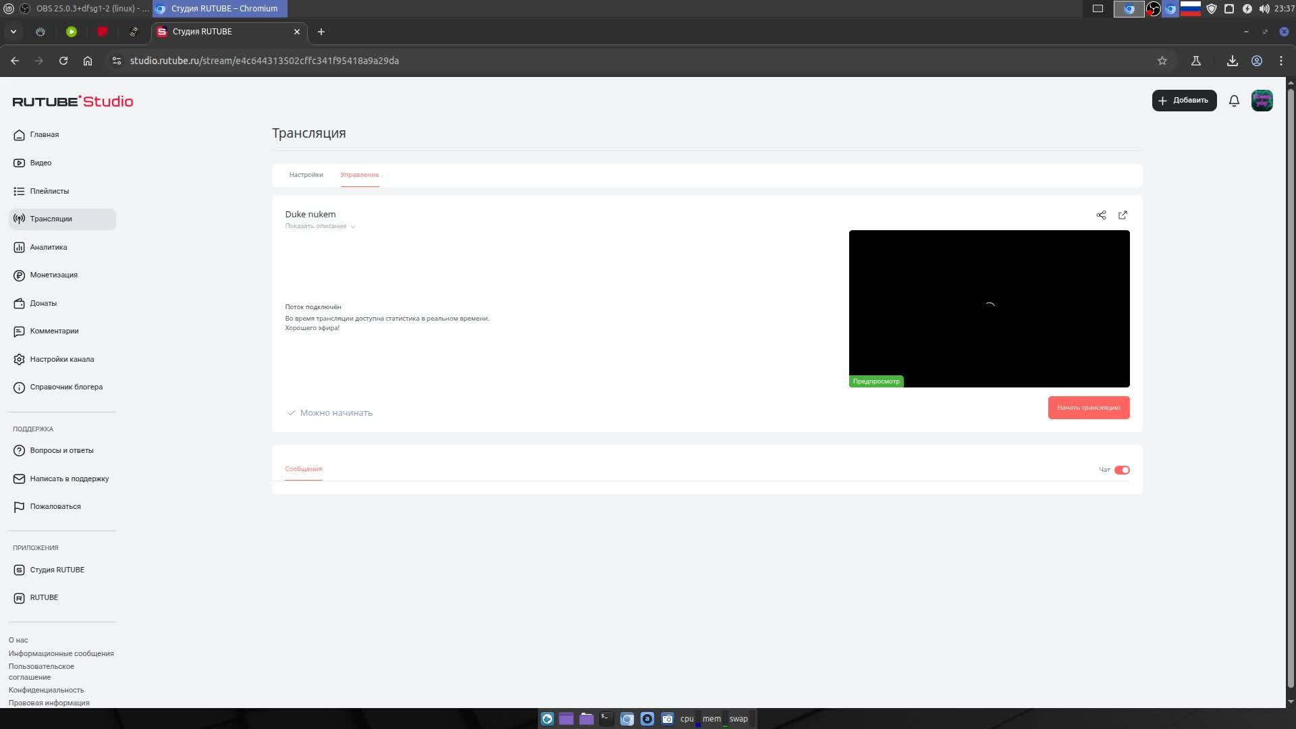Open Вопросы и ответы support item
This screenshot has height=729, width=1296.
(62, 450)
